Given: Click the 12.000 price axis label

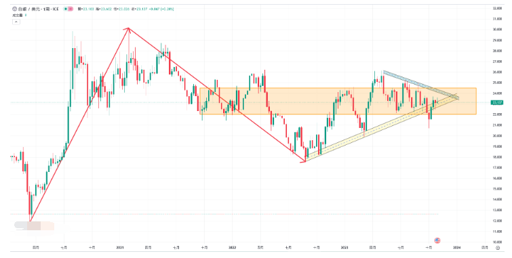Looking at the screenshot, I should tap(497, 221).
